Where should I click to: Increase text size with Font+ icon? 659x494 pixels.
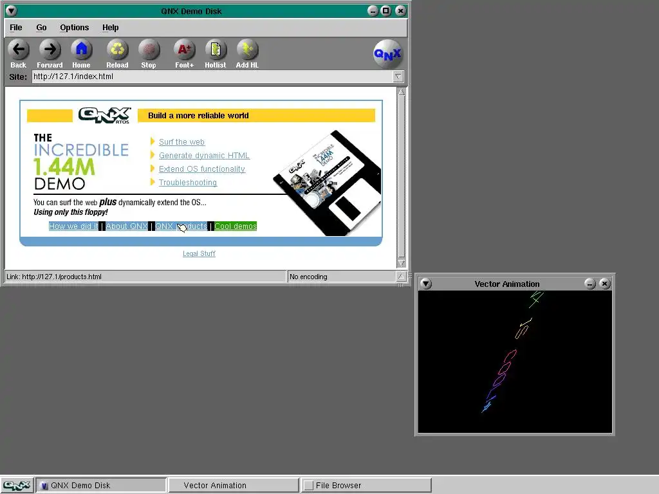[x=185, y=50]
